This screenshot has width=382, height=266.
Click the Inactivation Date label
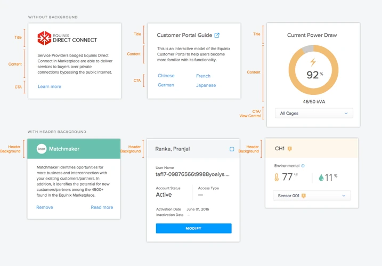170,215
